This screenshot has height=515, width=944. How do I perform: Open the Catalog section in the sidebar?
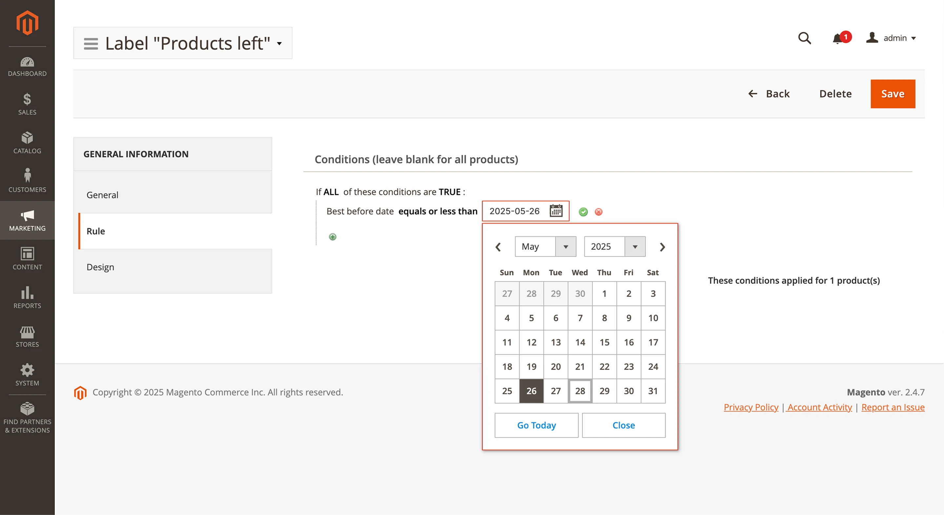click(x=27, y=143)
